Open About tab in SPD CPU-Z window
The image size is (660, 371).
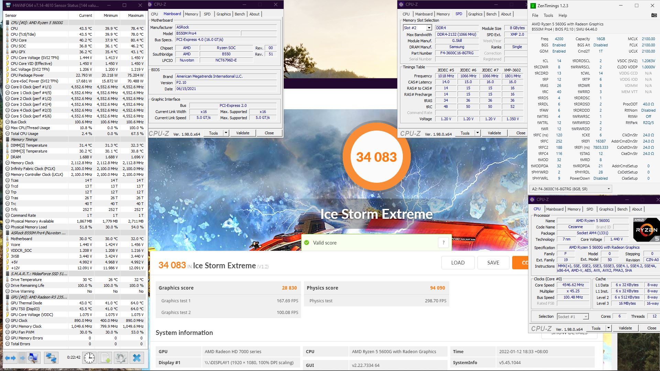tap(506, 14)
